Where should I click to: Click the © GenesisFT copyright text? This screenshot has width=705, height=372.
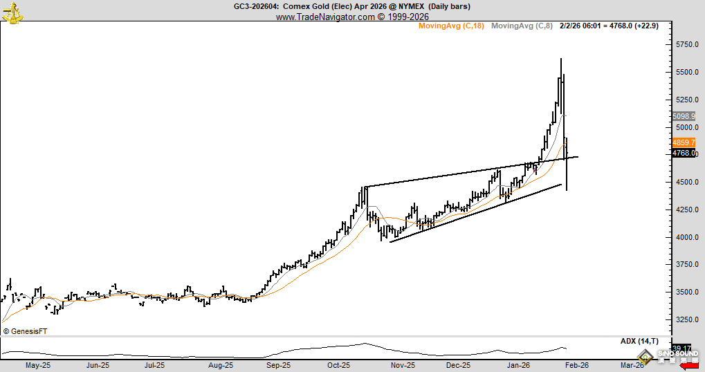coord(25,332)
